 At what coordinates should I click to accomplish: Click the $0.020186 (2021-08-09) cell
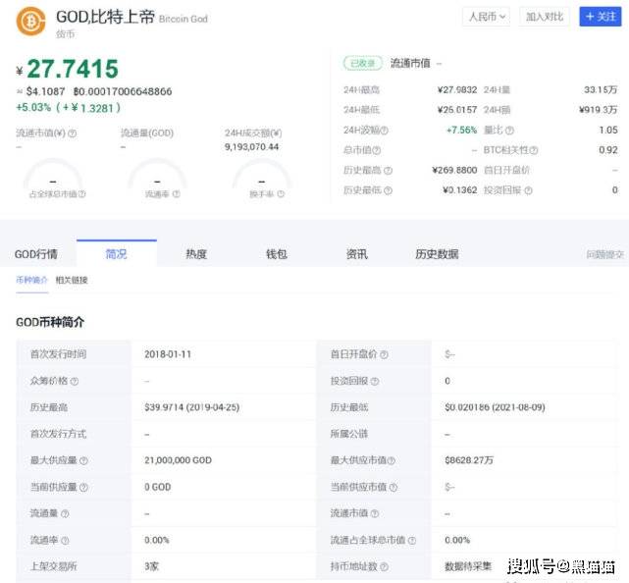pos(495,407)
